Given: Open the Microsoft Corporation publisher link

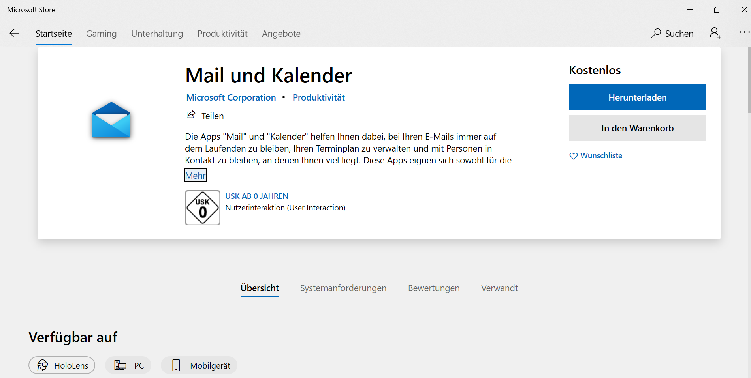Looking at the screenshot, I should [231, 97].
